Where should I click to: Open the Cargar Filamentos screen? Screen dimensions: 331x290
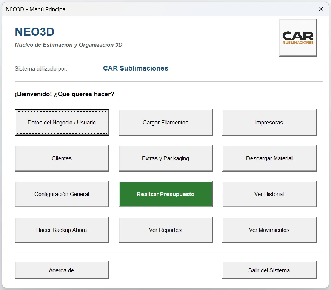coord(165,123)
